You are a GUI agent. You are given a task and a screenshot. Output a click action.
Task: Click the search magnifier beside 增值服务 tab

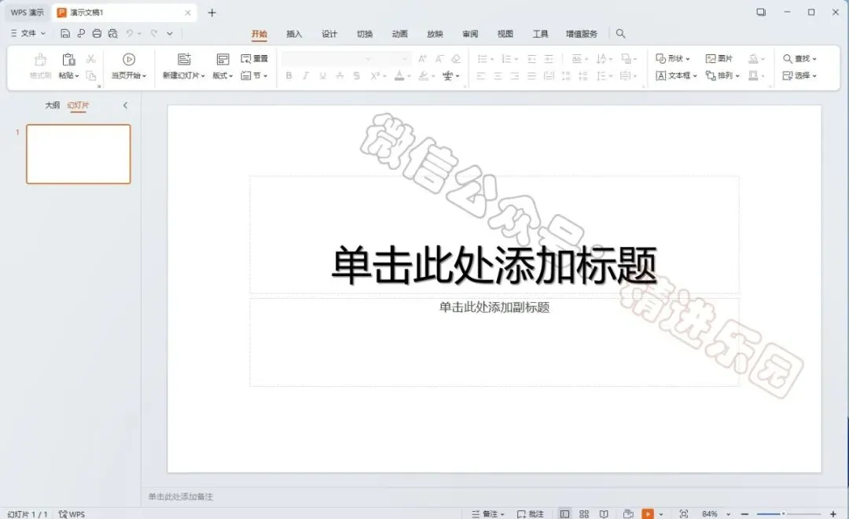pyautogui.click(x=620, y=34)
